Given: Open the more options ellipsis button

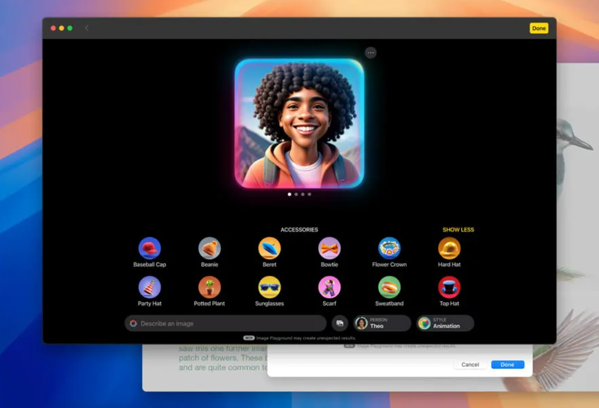Looking at the screenshot, I should [x=370, y=53].
